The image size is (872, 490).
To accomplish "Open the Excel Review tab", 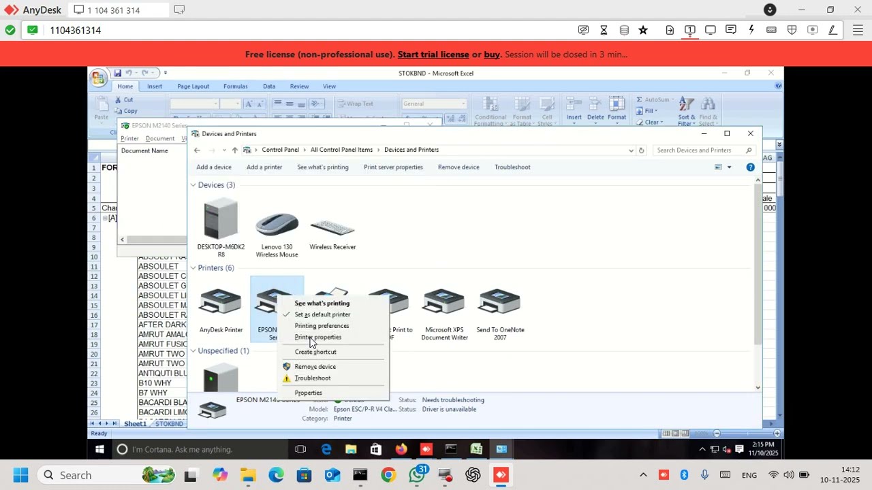I will point(299,86).
